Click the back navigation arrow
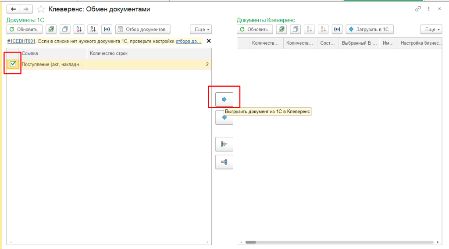The width and height of the screenshot is (449, 249). 13,9
